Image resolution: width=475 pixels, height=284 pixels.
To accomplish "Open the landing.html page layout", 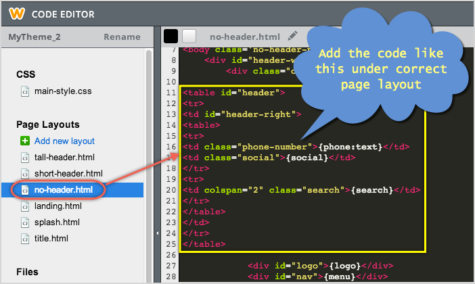I will [x=58, y=206].
